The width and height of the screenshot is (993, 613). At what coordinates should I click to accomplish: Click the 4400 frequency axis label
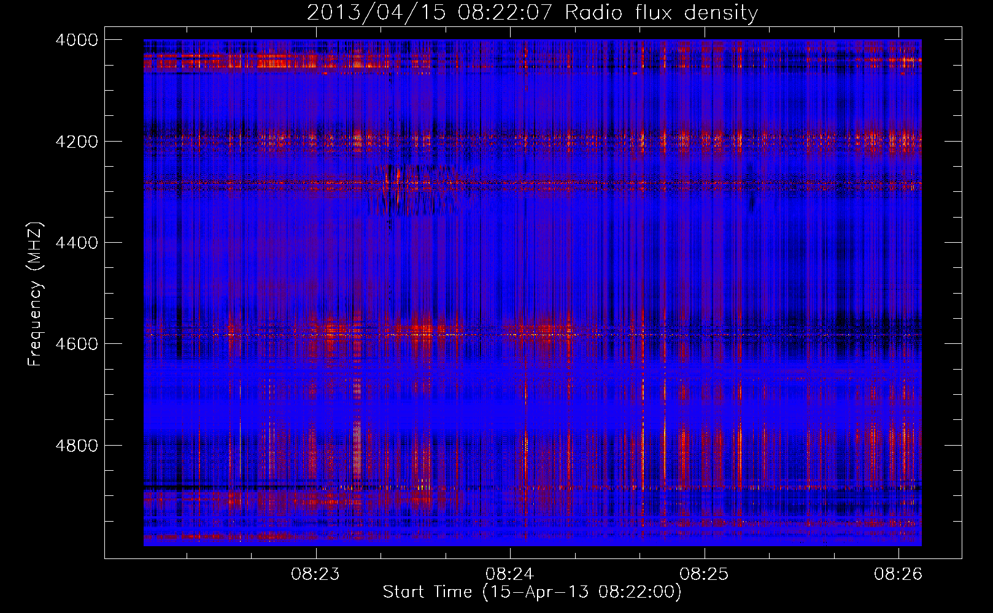(77, 243)
